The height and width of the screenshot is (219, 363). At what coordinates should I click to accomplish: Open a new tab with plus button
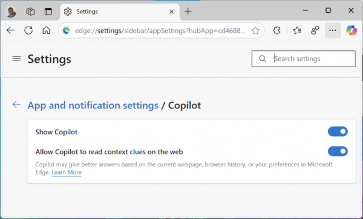coord(188,11)
